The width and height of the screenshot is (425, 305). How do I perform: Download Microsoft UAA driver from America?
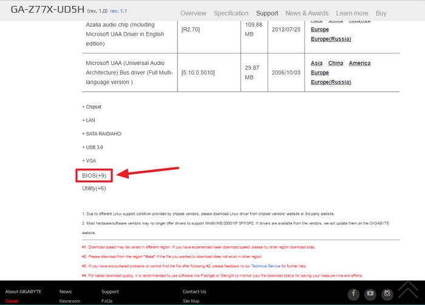(359, 63)
